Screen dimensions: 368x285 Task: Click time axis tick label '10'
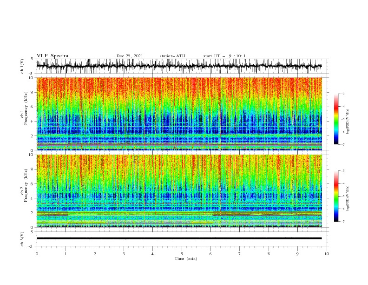coord(327,254)
